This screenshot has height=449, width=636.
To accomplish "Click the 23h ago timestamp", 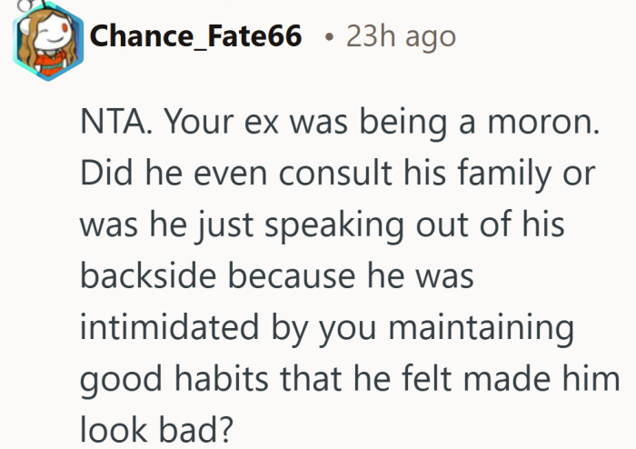I will 402,36.
